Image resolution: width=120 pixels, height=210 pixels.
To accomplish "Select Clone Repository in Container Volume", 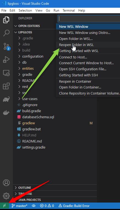I will pos(88,93).
